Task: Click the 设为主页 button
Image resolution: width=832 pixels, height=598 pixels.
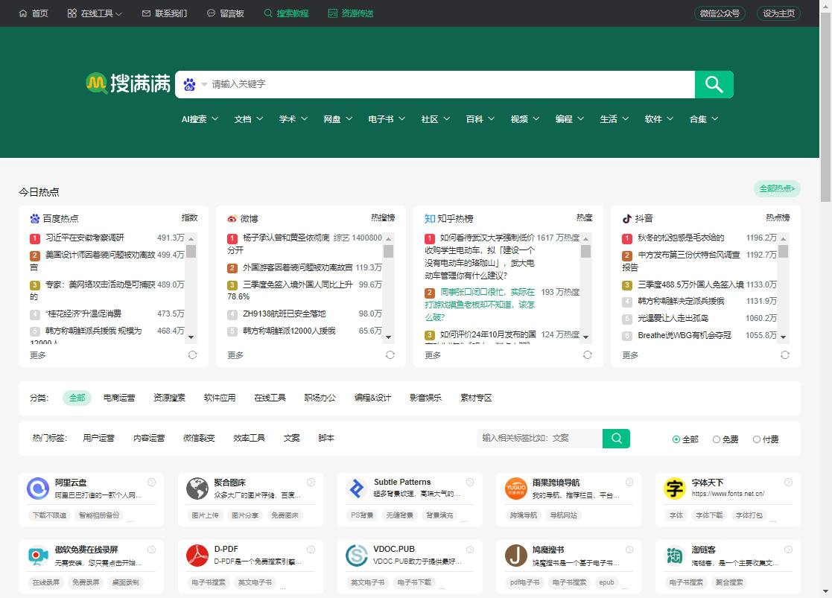Action: [779, 13]
